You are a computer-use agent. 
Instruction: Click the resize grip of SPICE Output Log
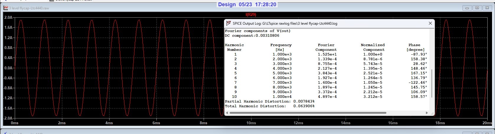point(432,113)
